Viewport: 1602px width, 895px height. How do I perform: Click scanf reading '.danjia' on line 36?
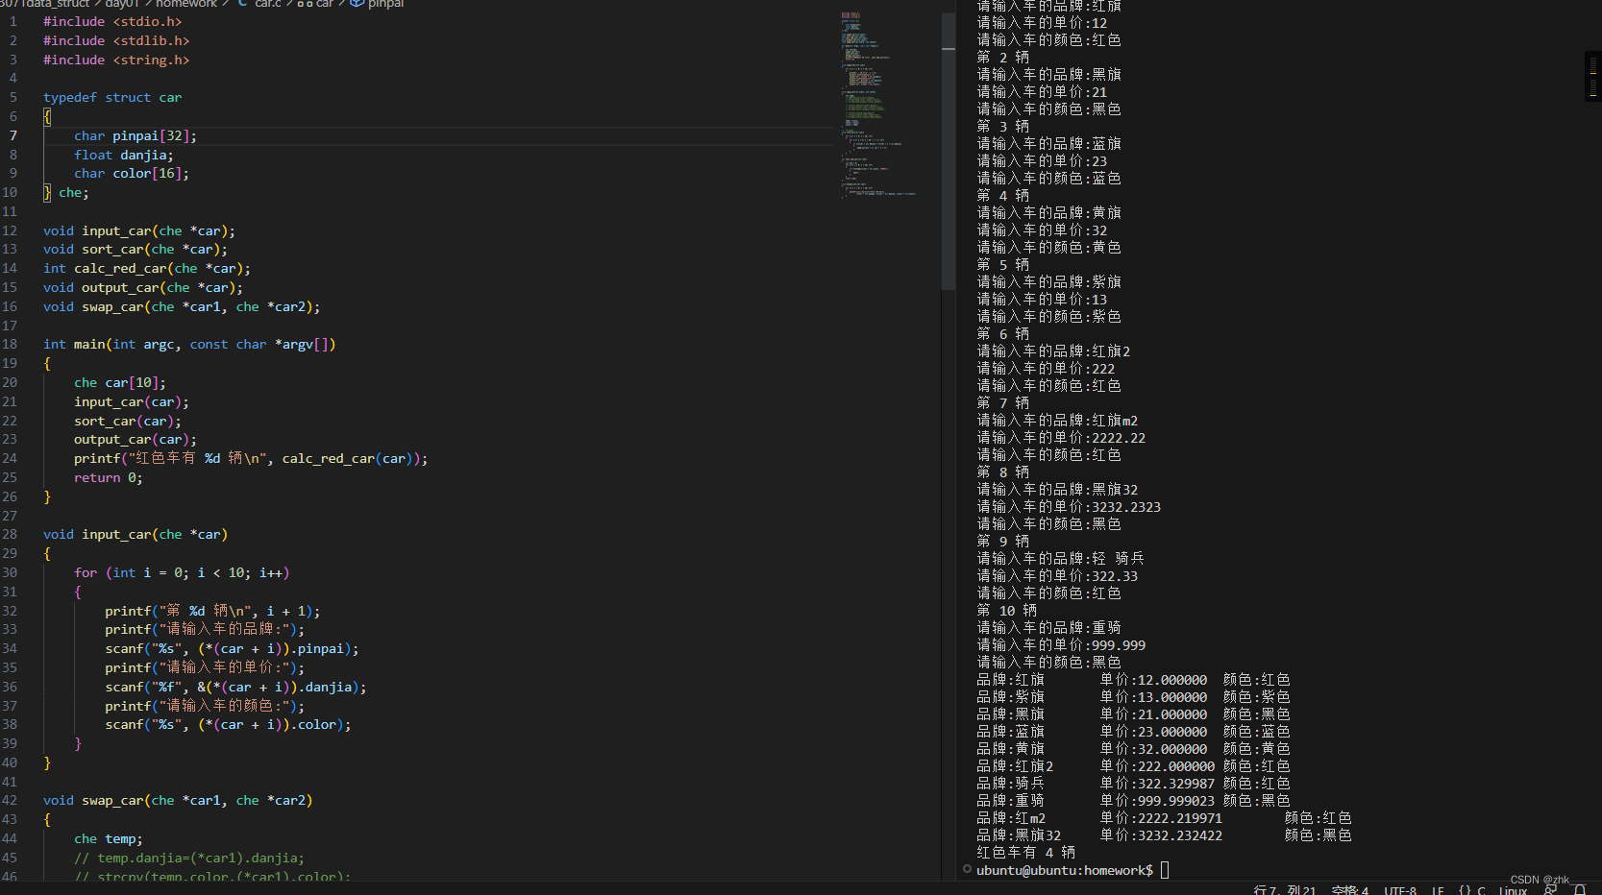click(235, 687)
